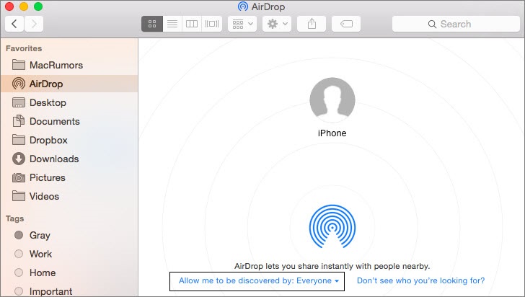Click the Favorites section header

24,48
